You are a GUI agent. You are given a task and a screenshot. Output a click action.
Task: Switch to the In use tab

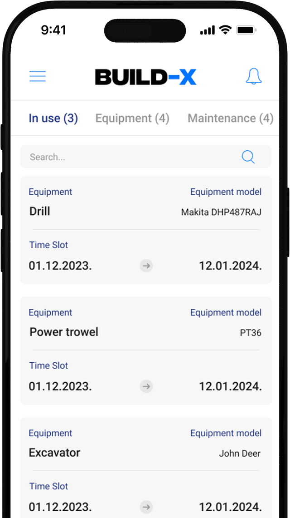tap(53, 118)
